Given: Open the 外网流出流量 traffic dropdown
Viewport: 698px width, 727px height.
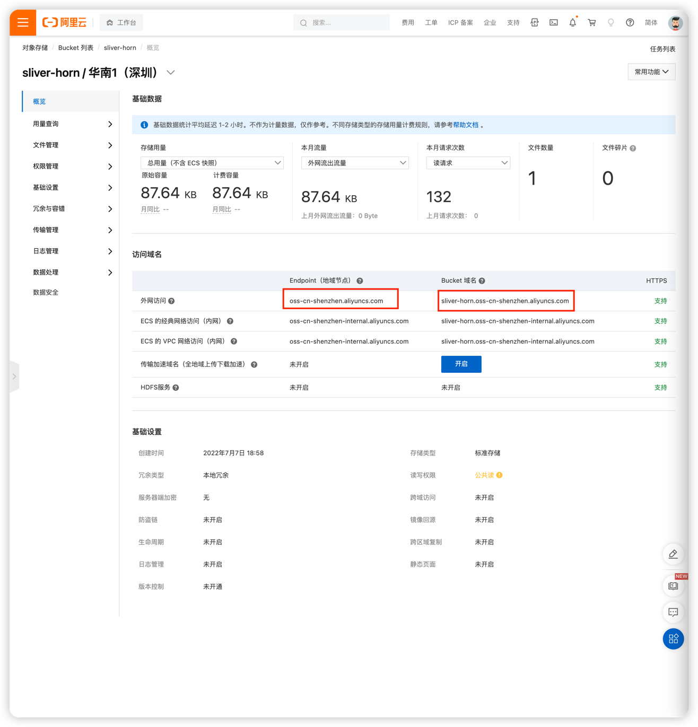Looking at the screenshot, I should 354,163.
